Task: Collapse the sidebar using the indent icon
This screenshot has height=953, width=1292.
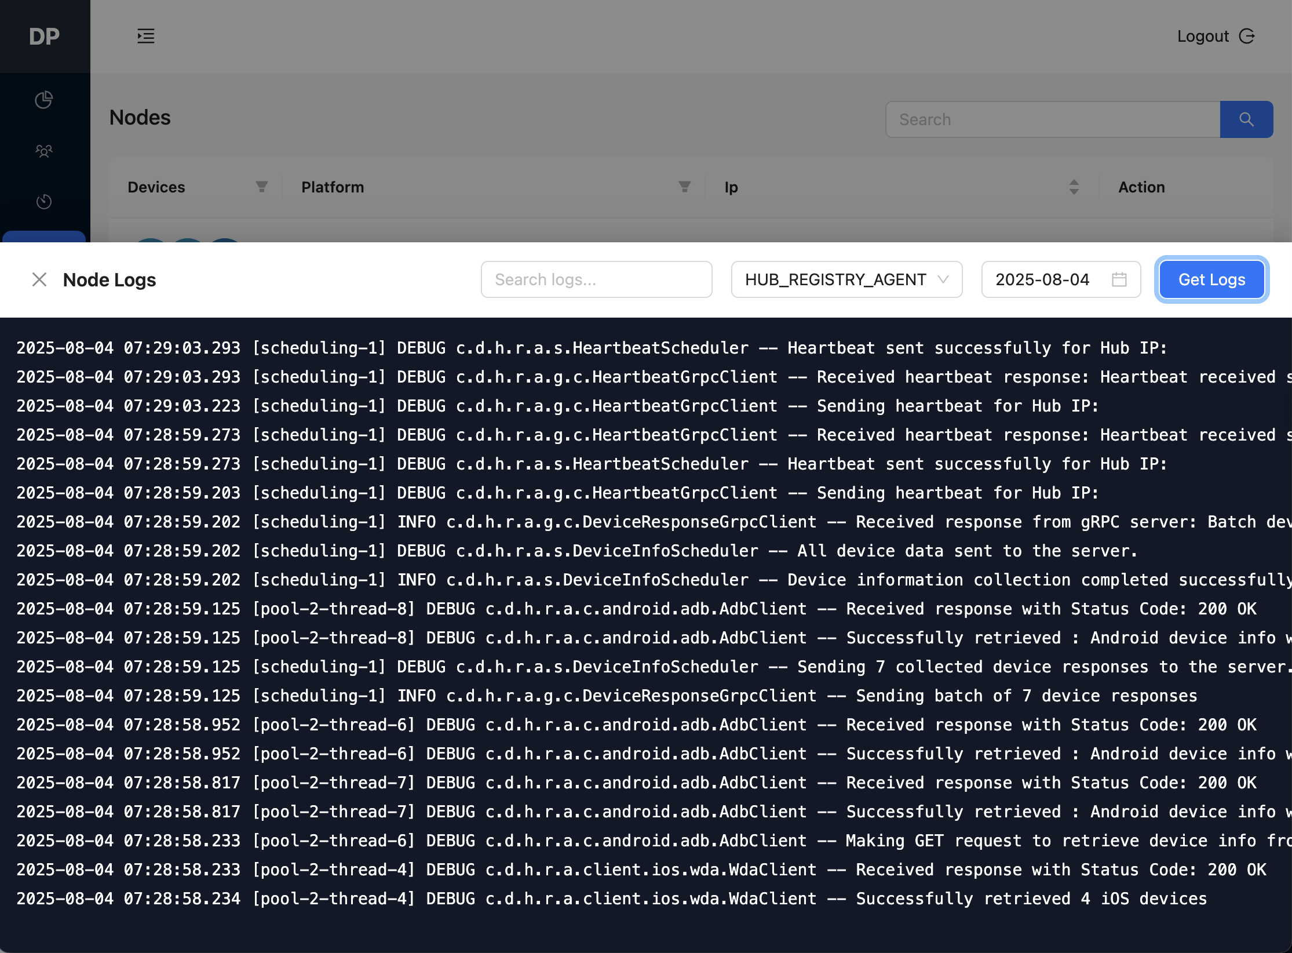Action: click(x=145, y=36)
